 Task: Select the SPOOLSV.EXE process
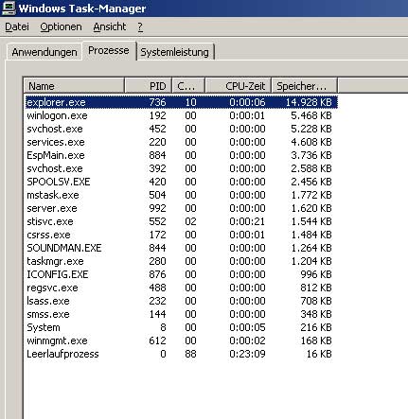(182, 182)
